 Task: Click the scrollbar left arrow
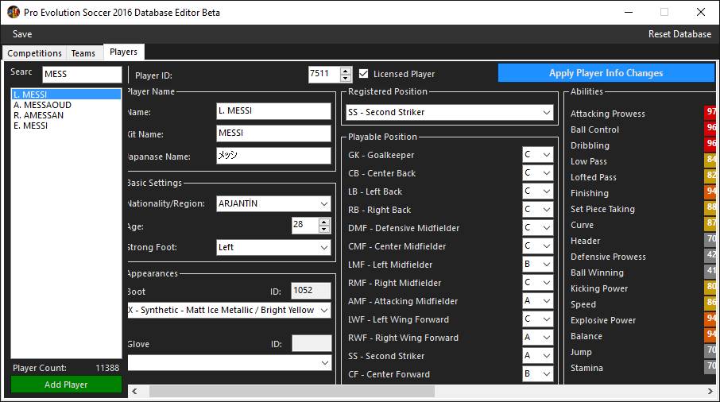tap(134, 392)
